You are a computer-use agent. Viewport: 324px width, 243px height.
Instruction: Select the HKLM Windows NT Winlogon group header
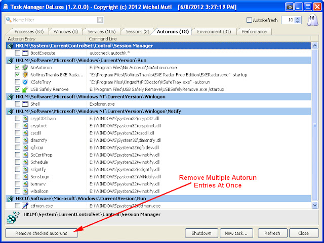pos(158,96)
